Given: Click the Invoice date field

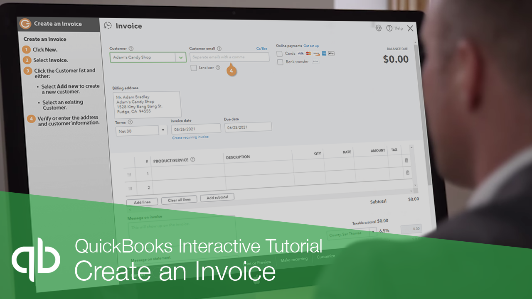Looking at the screenshot, I should 195,128.
